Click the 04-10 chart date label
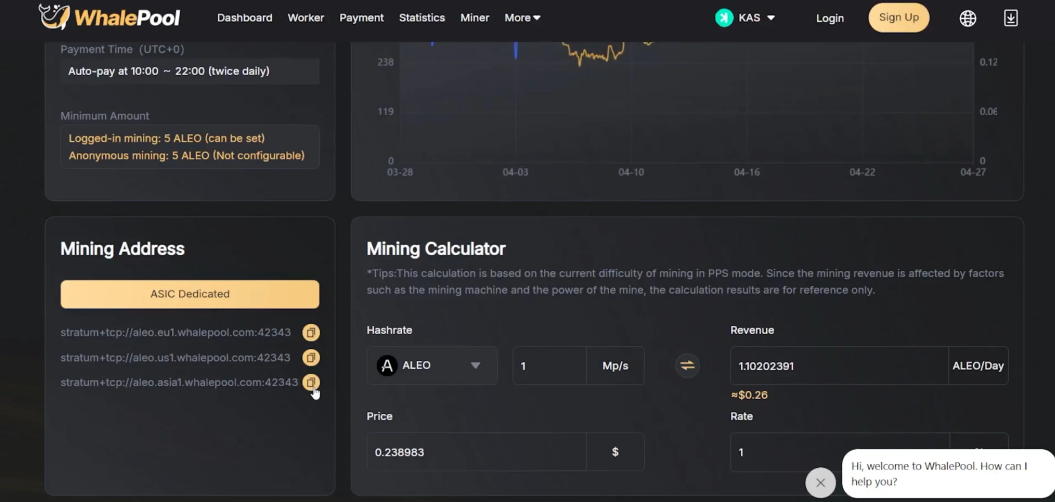Screen dimensions: 1055x502 pos(631,172)
